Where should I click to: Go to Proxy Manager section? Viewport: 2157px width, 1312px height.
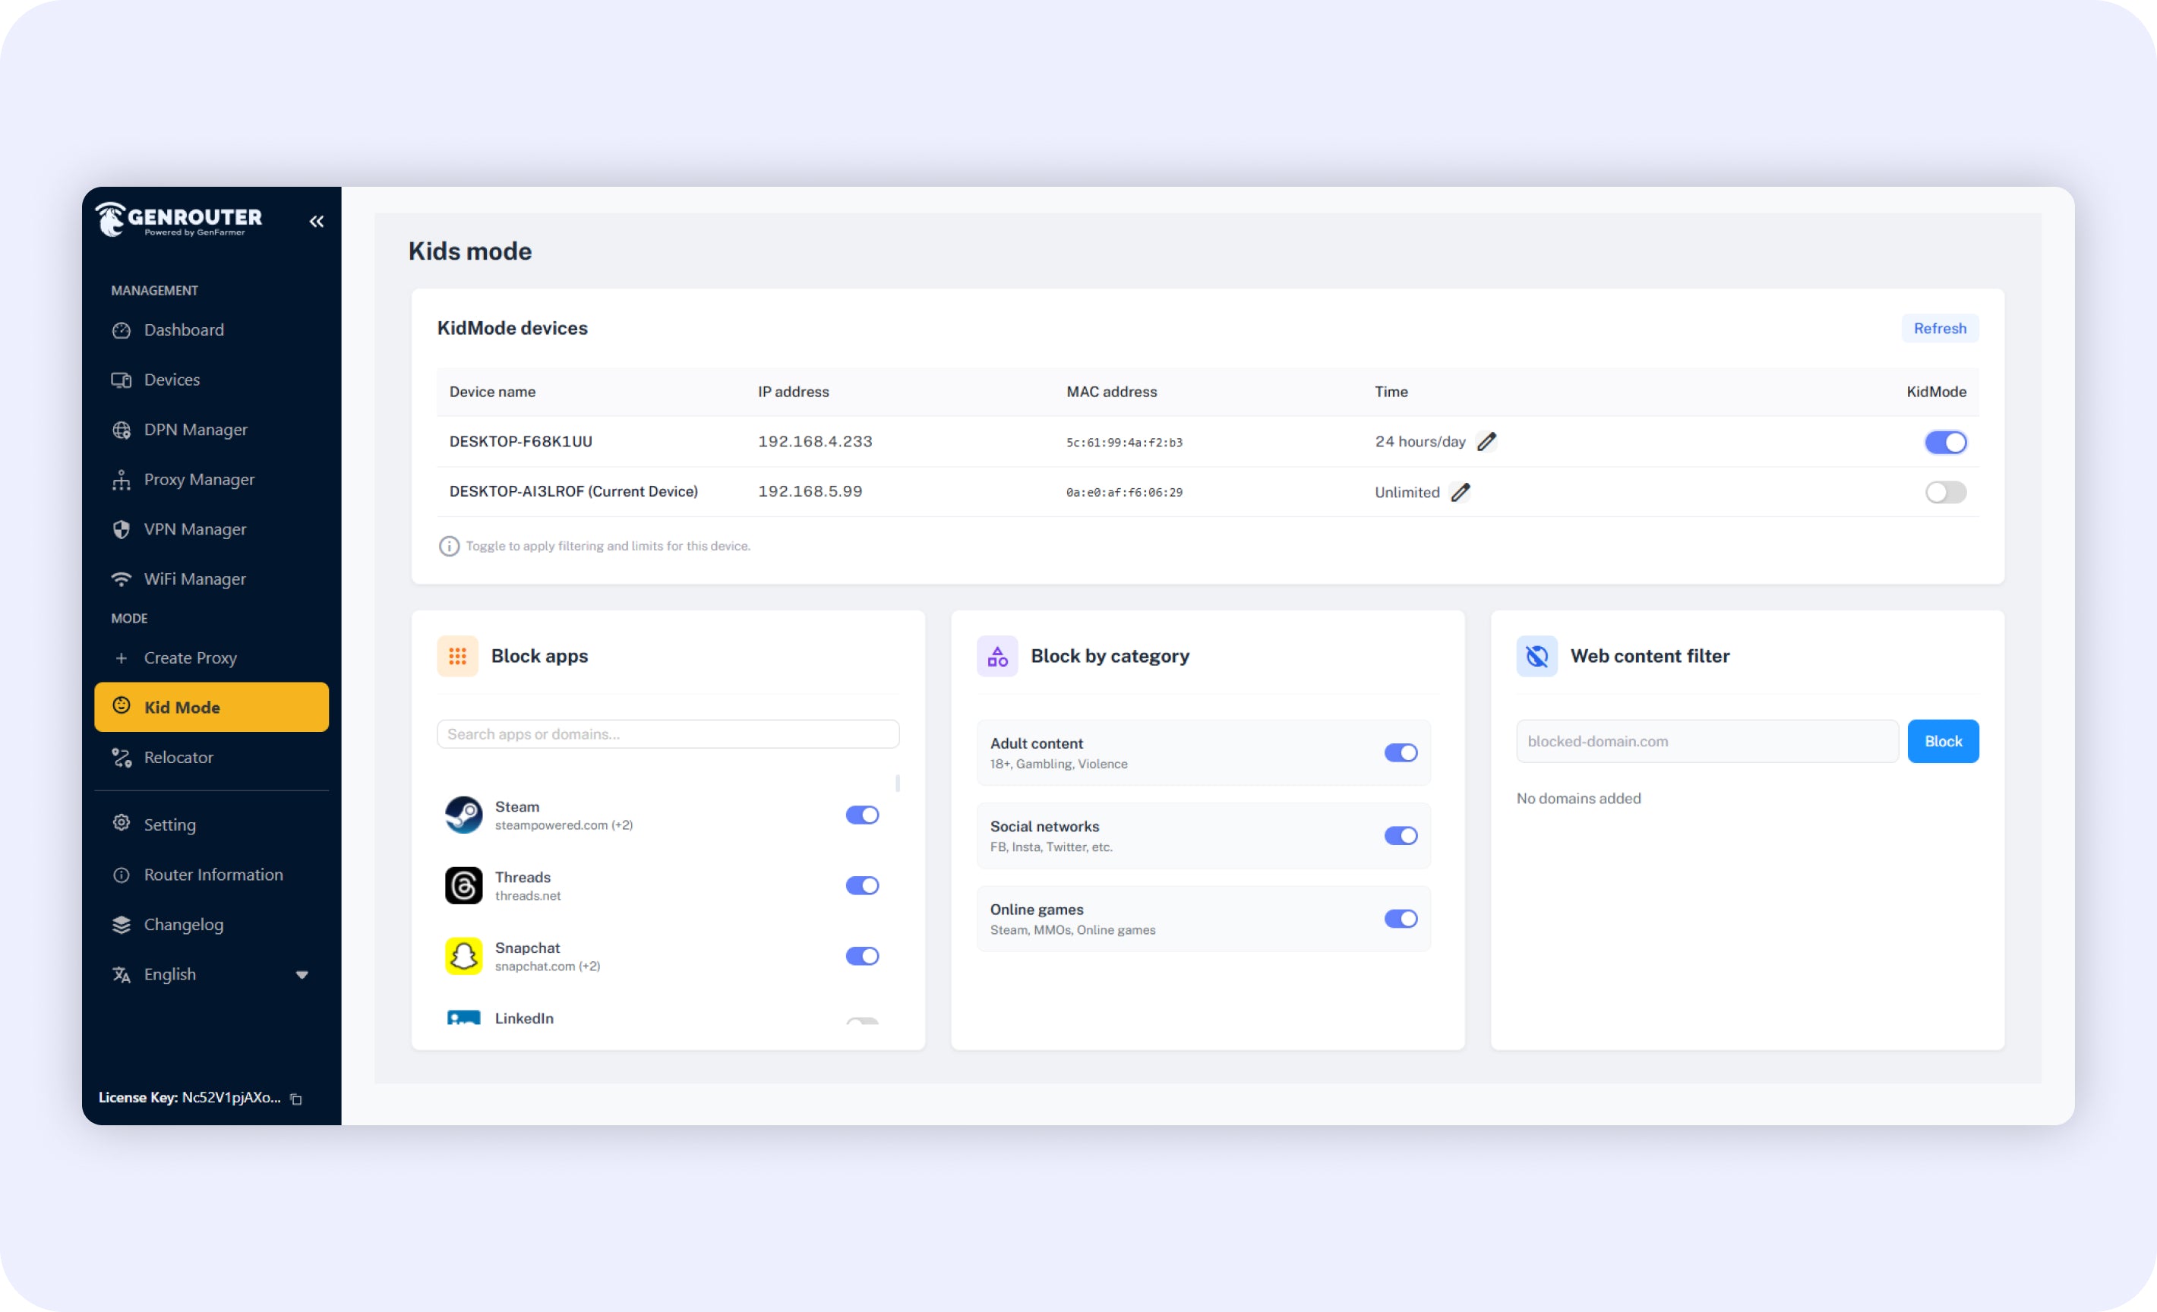[x=199, y=480]
